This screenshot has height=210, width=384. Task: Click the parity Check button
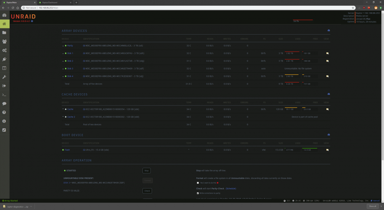[147, 191]
